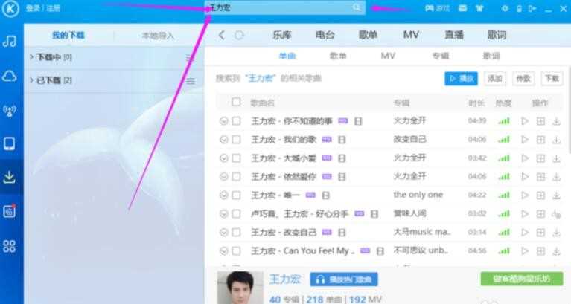Open the list menu icon for 已下载

tap(191, 81)
